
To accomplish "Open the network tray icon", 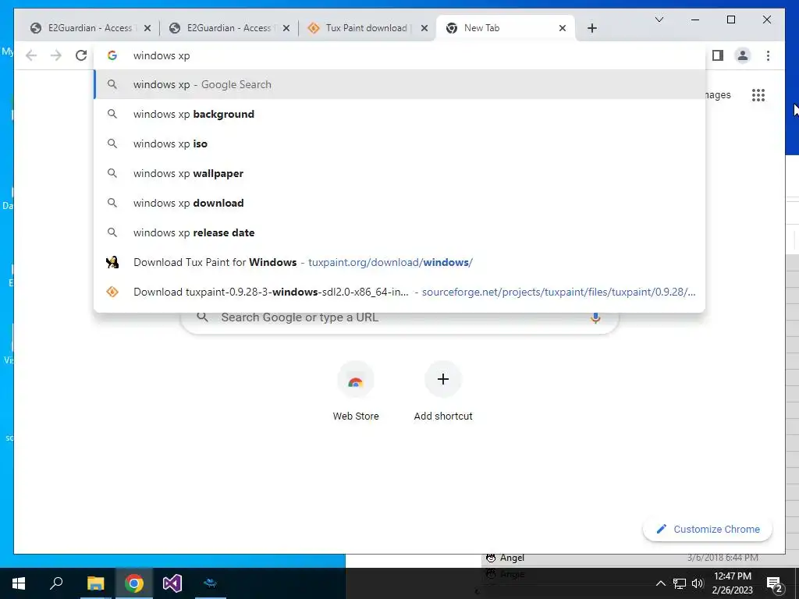I will point(680,583).
